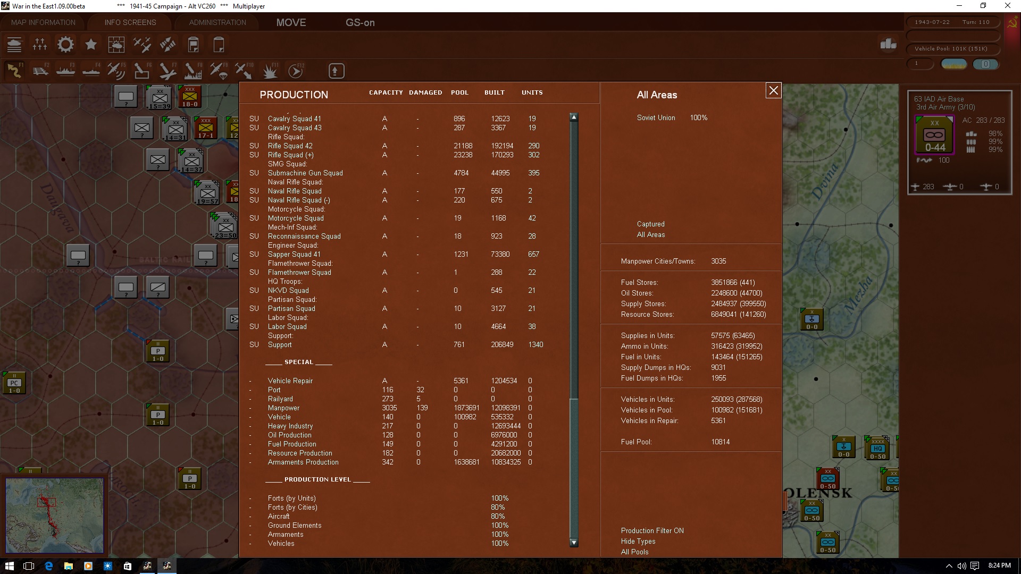The image size is (1021, 574).
Task: Open File Explorer from taskbar
Action: (68, 566)
